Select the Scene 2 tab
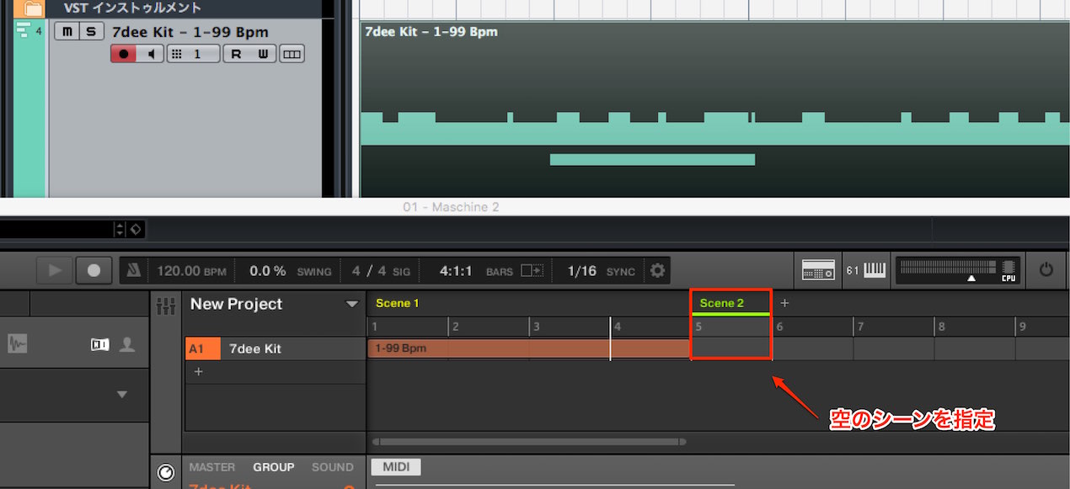 730,303
